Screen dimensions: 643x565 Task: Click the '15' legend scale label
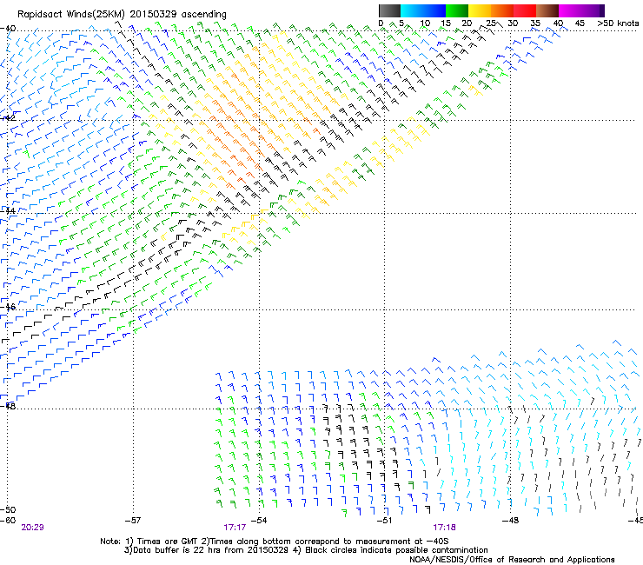[x=446, y=23]
